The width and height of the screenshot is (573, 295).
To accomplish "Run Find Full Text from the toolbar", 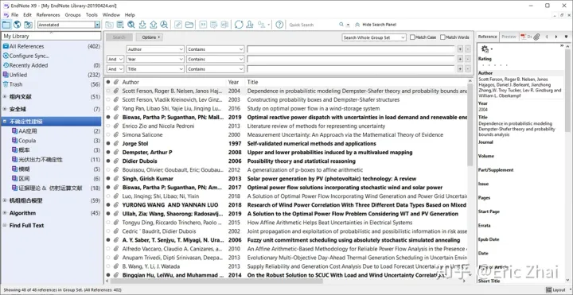I will click(165, 25).
